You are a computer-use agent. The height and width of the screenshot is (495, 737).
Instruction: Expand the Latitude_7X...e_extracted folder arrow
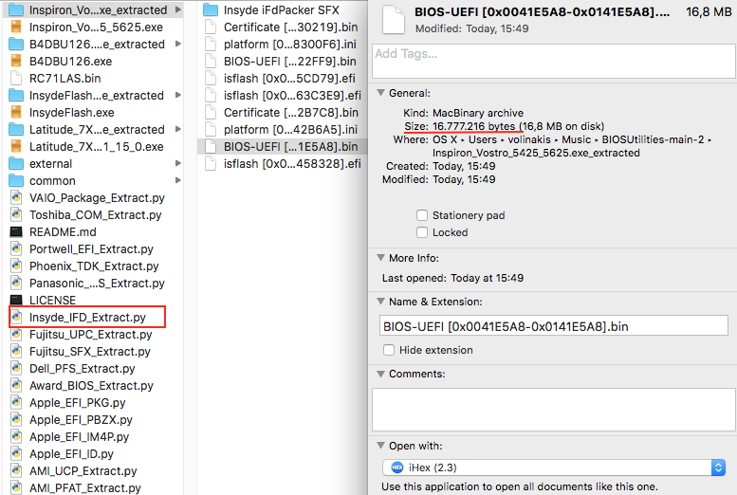click(178, 129)
